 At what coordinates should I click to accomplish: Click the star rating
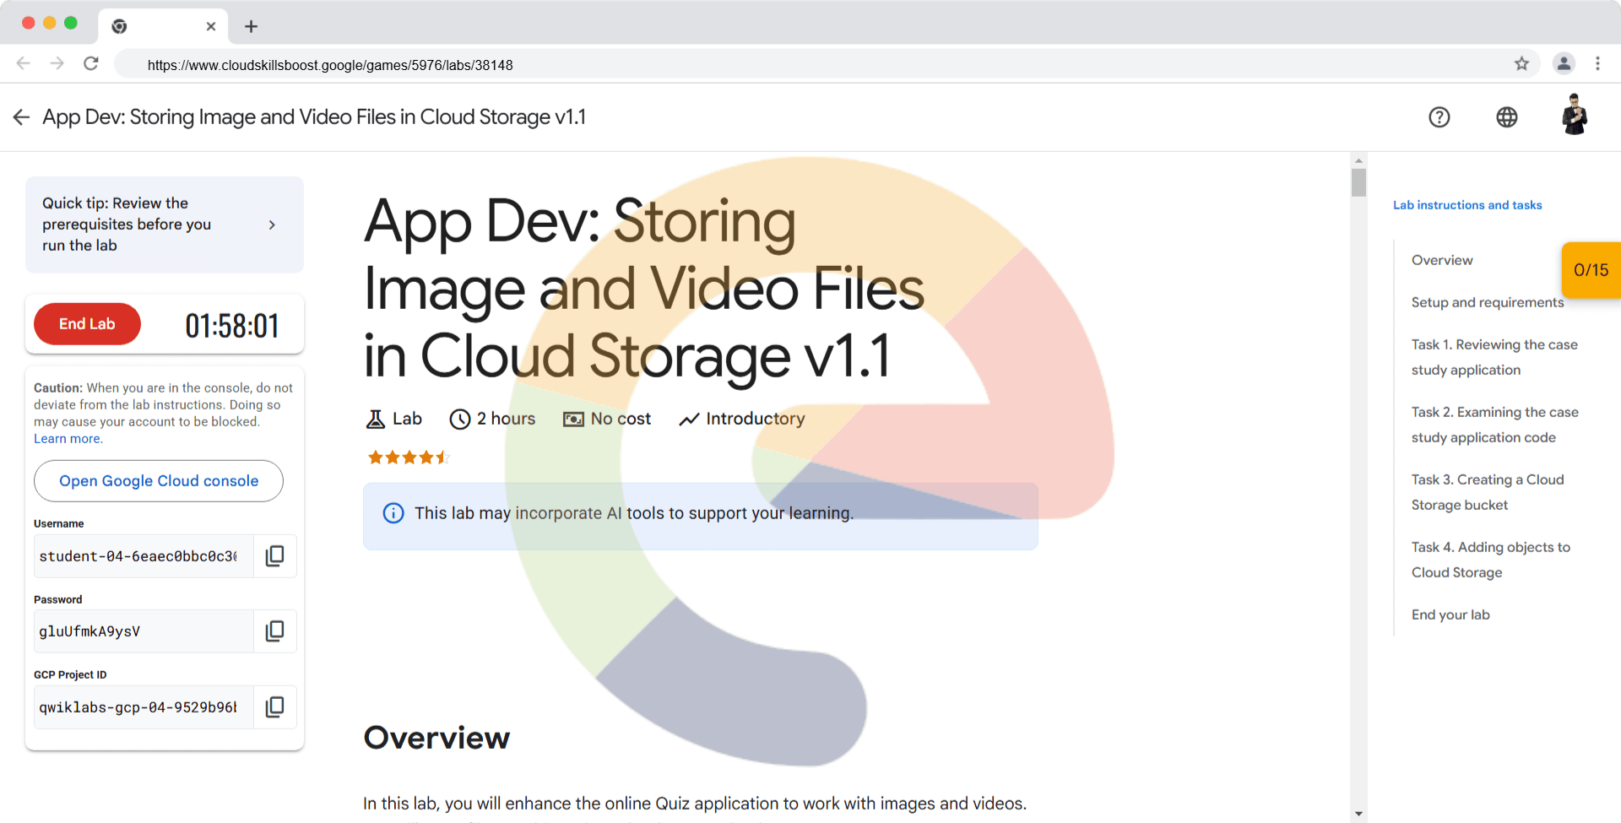point(409,458)
